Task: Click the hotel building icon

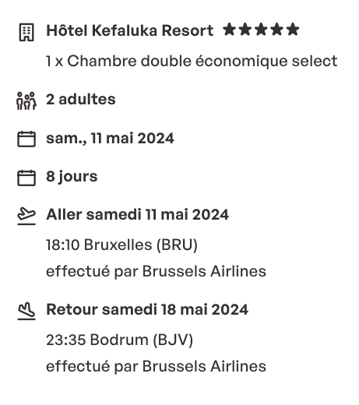Action: pyautogui.click(x=26, y=32)
